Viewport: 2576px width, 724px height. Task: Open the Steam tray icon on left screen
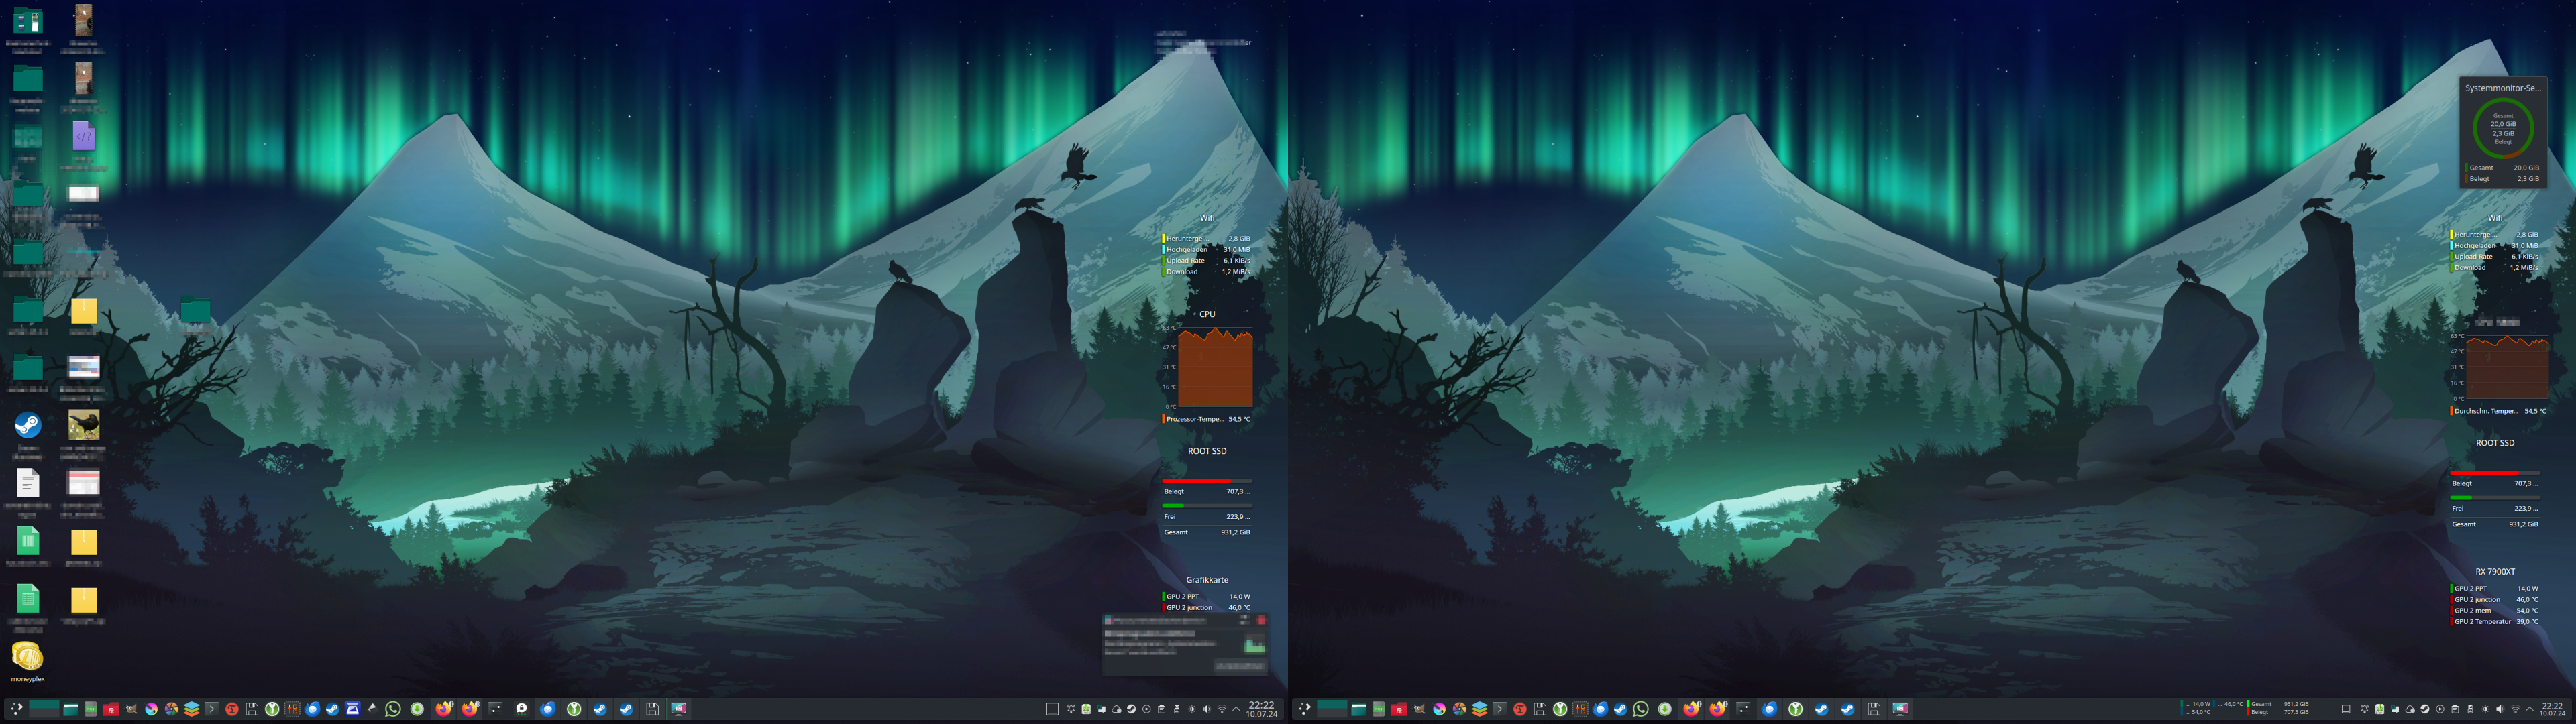tap(1132, 709)
